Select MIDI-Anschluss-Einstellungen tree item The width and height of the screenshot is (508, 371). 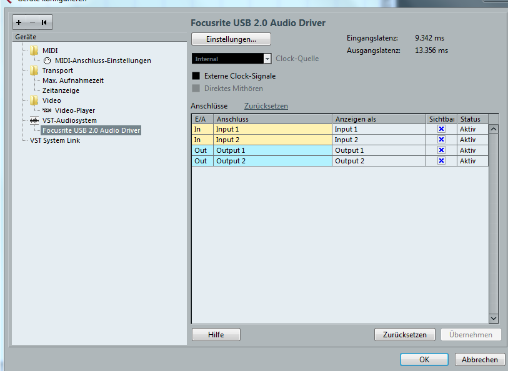[103, 60]
